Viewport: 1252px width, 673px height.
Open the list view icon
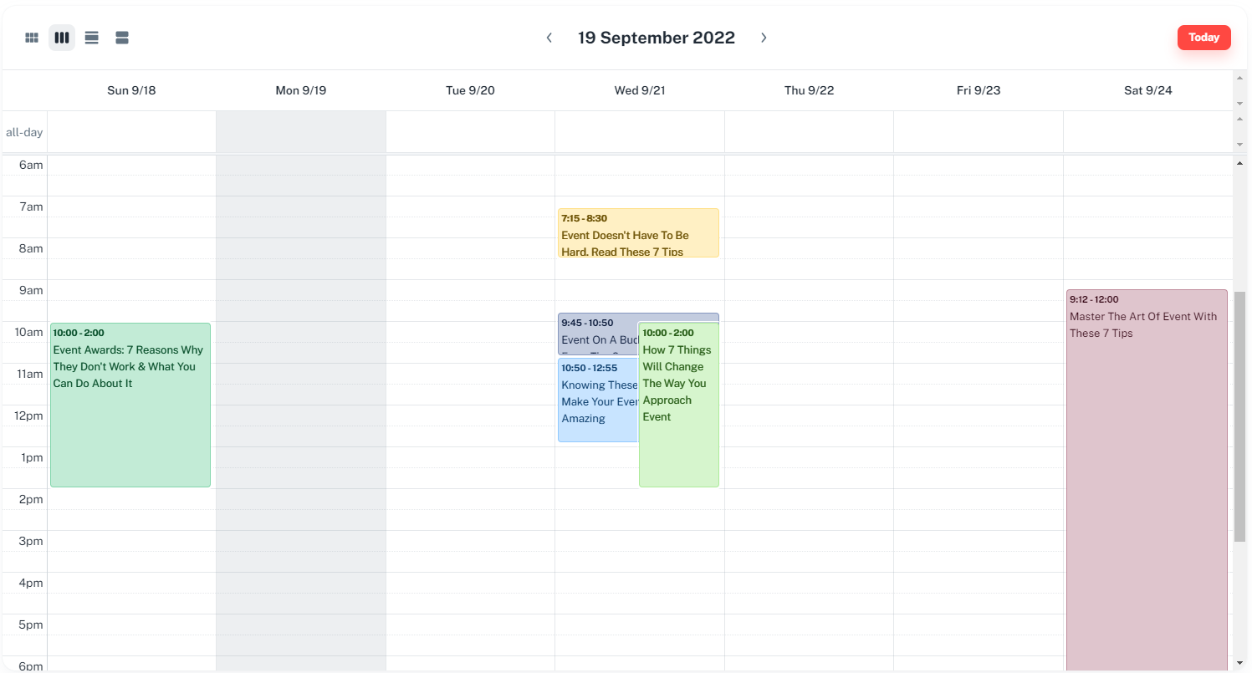(92, 38)
